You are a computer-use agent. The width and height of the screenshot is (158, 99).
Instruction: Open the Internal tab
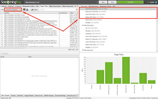[4, 6]
